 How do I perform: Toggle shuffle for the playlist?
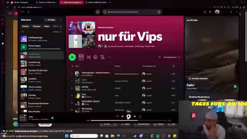[88, 57]
